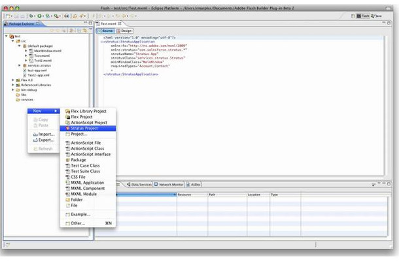Choose File from the New menu
Screen dimensions: 399x261
[x=88, y=206]
